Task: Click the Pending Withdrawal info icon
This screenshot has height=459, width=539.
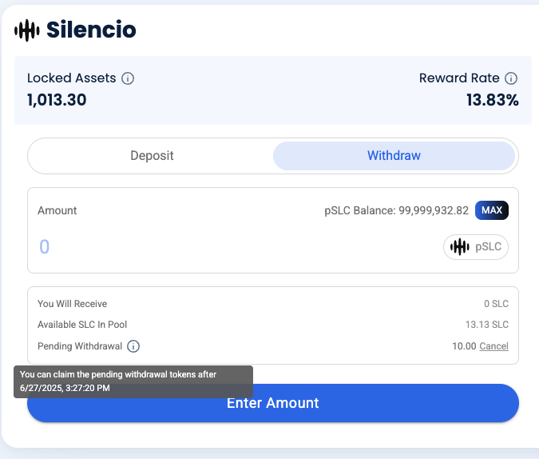Action: tap(133, 346)
